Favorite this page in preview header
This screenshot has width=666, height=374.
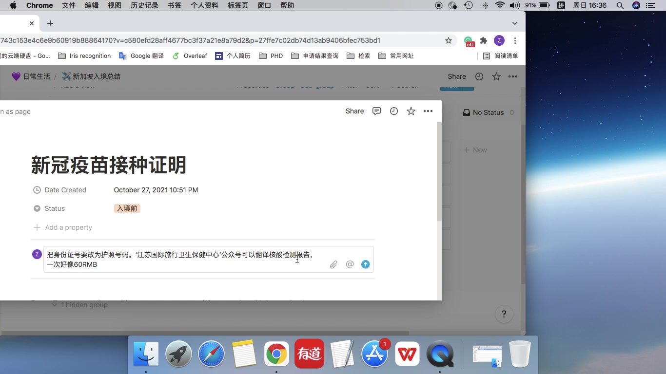(x=411, y=111)
